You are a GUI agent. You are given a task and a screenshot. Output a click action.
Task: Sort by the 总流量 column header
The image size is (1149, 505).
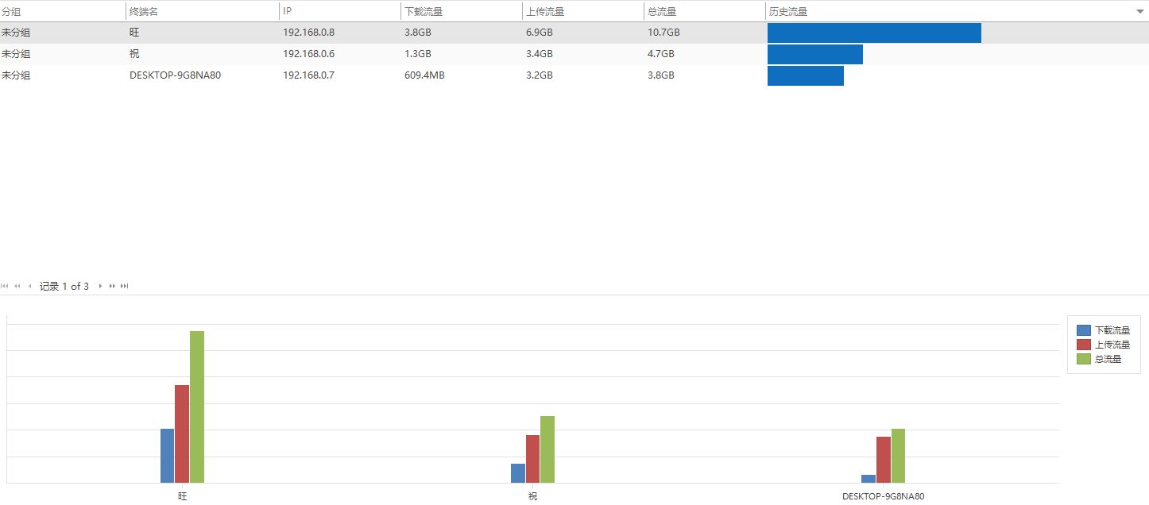pyautogui.click(x=705, y=12)
